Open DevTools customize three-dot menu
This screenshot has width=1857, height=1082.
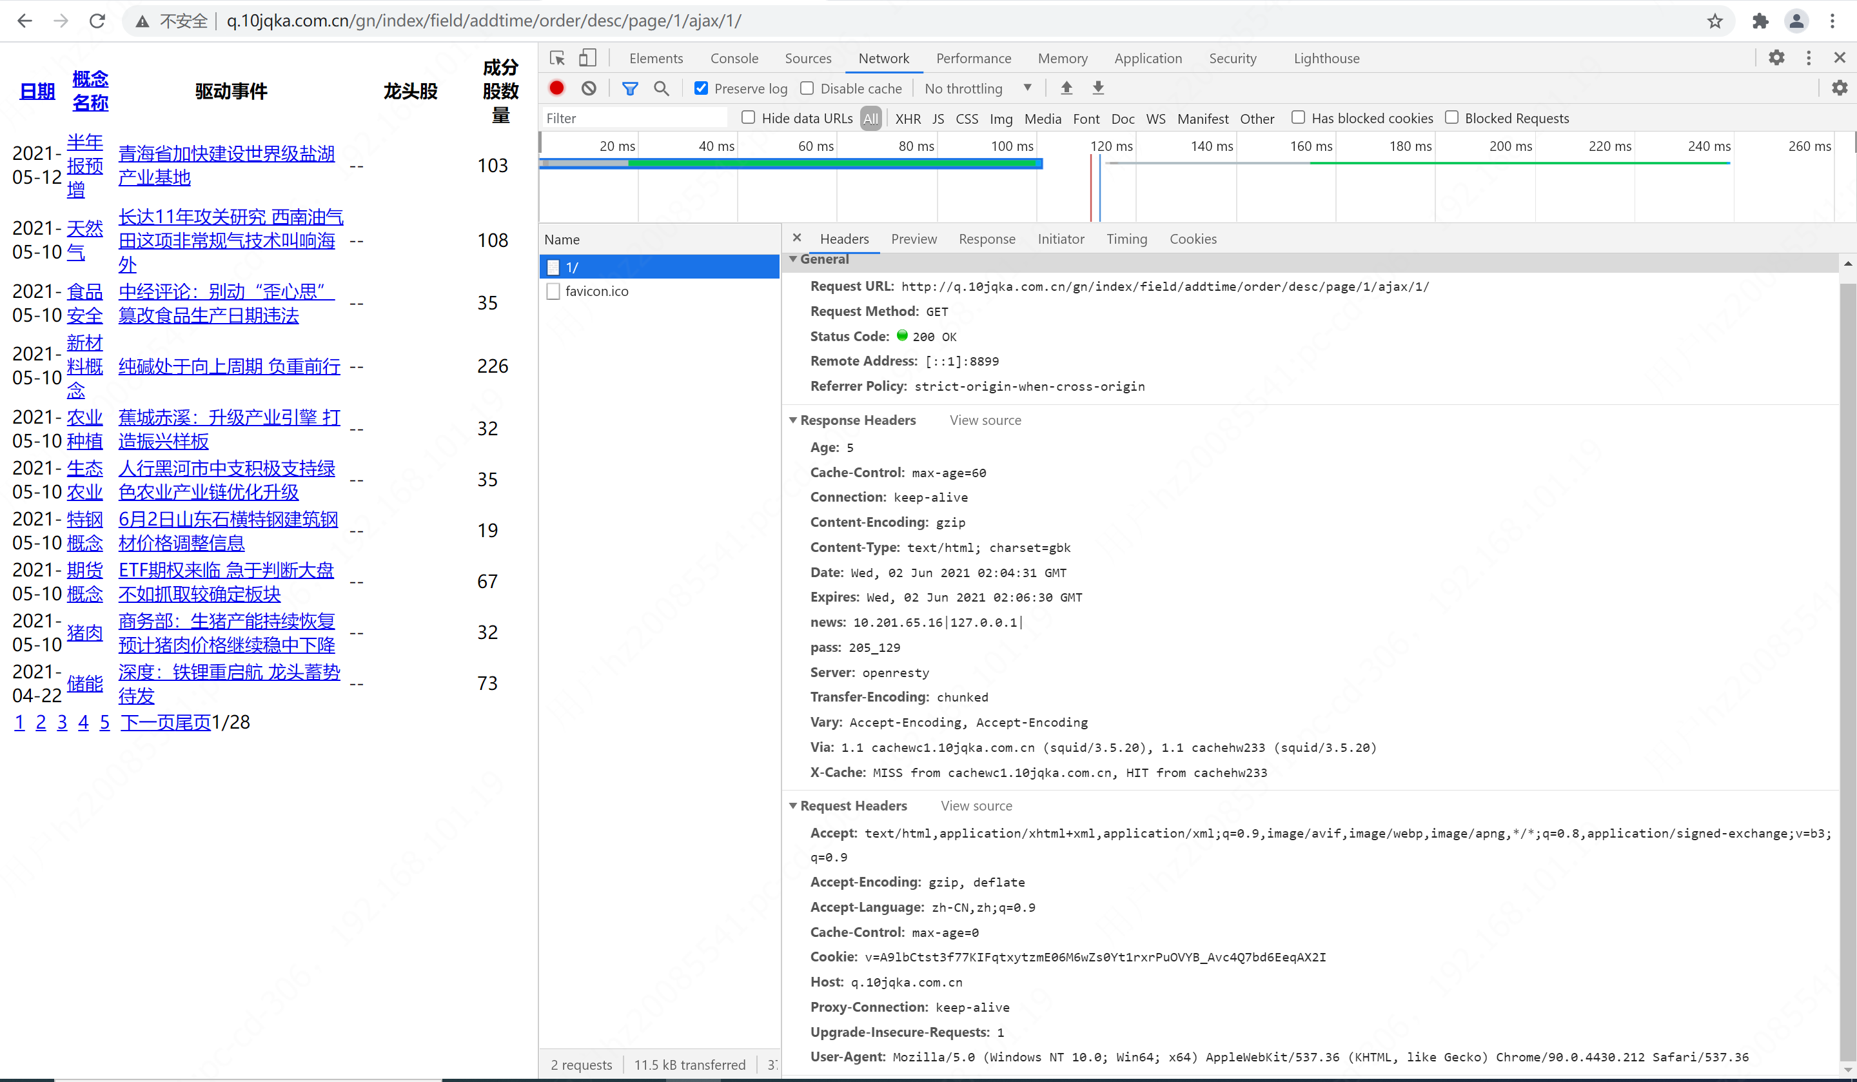pyautogui.click(x=1807, y=57)
